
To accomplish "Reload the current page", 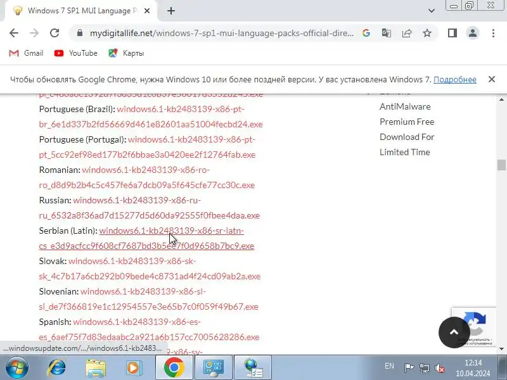I will point(55,33).
